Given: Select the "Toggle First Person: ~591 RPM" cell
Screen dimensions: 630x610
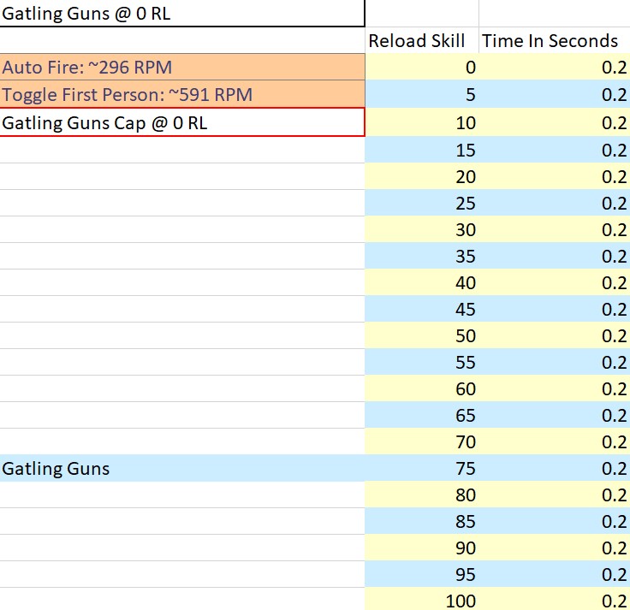Looking at the screenshot, I should 182,94.
